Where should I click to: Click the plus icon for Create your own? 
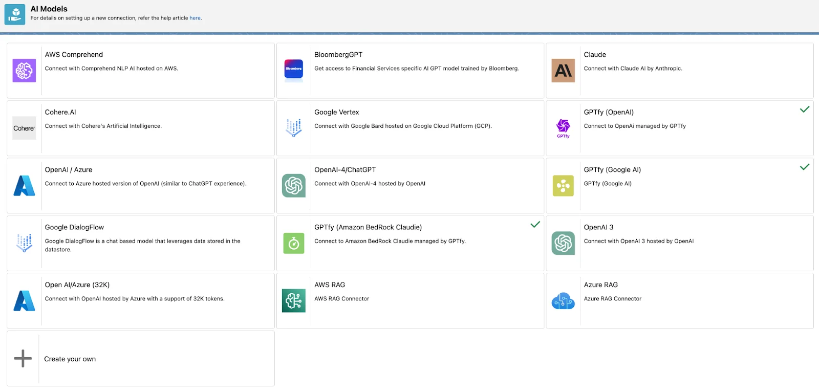pos(23,359)
